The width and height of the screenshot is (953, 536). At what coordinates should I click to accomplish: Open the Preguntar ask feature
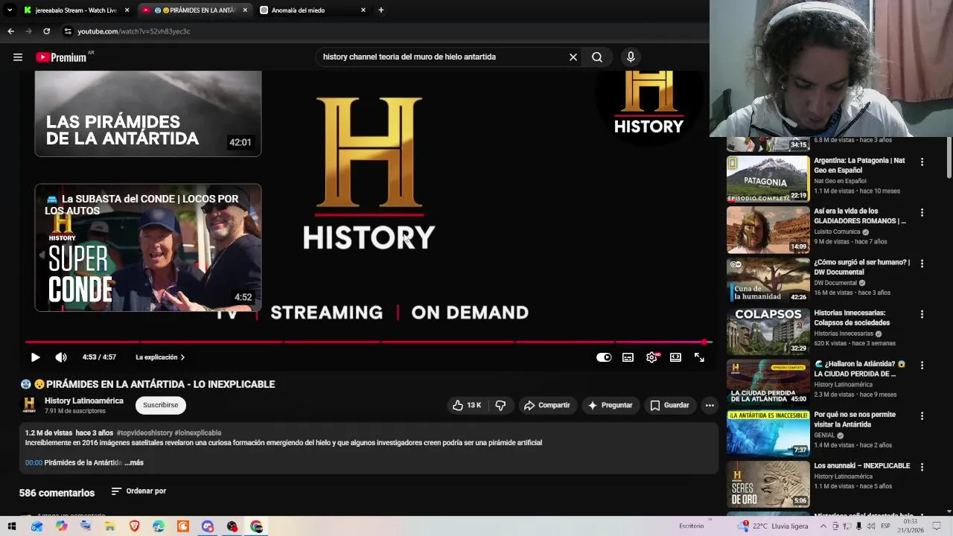coord(610,405)
